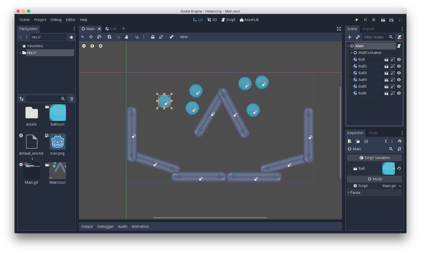Switch to the Script workspace
421x254 pixels.
click(228, 20)
